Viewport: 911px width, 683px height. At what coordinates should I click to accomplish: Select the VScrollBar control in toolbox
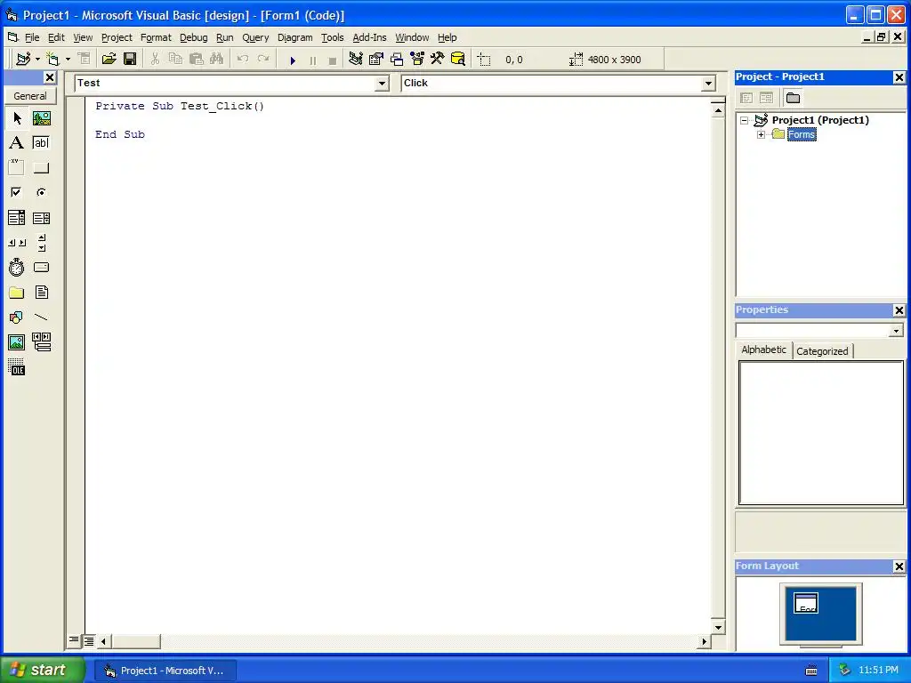[41, 243]
